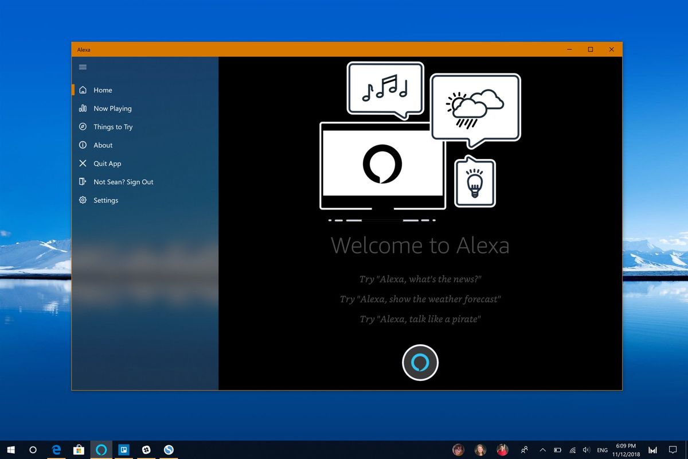The image size is (688, 459).
Task: Launch Microsoft Edge from the taskbar
Action: coord(56,450)
